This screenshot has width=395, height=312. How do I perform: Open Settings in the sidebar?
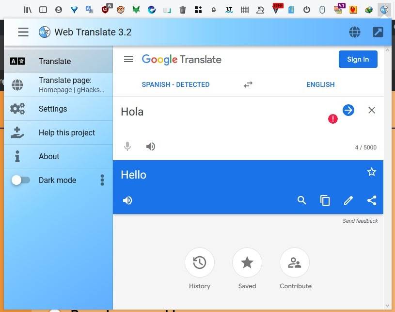[x=58, y=109]
